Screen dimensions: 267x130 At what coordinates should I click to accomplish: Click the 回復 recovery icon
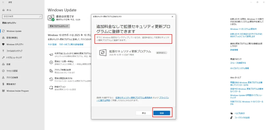coord(4,64)
